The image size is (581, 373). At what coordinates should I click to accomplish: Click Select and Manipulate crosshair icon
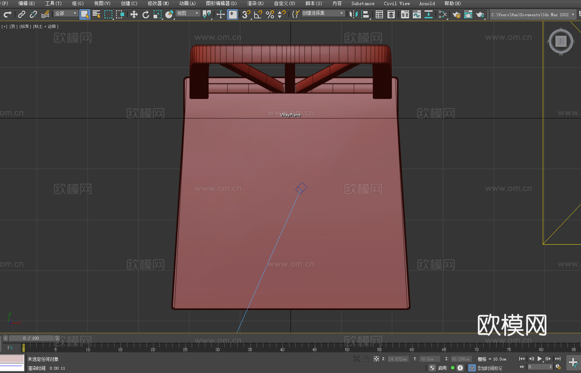pyautogui.click(x=220, y=14)
